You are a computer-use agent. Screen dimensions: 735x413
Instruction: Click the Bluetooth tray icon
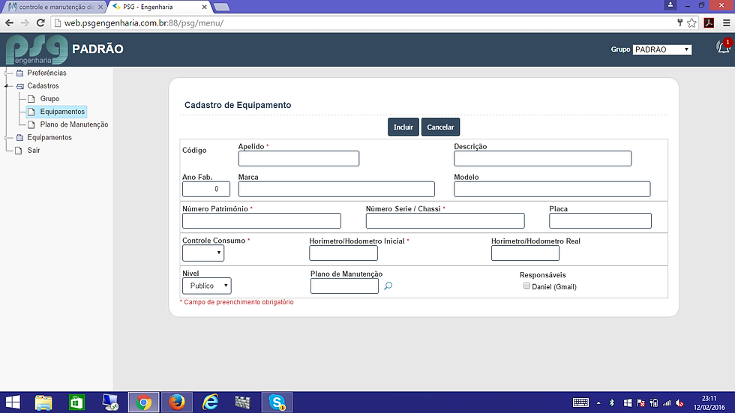tap(612, 403)
